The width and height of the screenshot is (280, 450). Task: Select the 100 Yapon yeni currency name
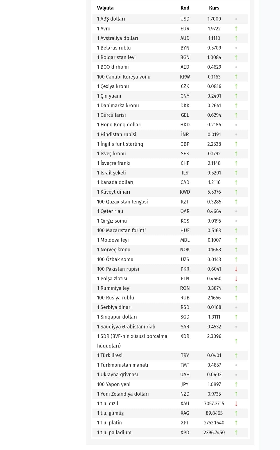[x=114, y=384]
